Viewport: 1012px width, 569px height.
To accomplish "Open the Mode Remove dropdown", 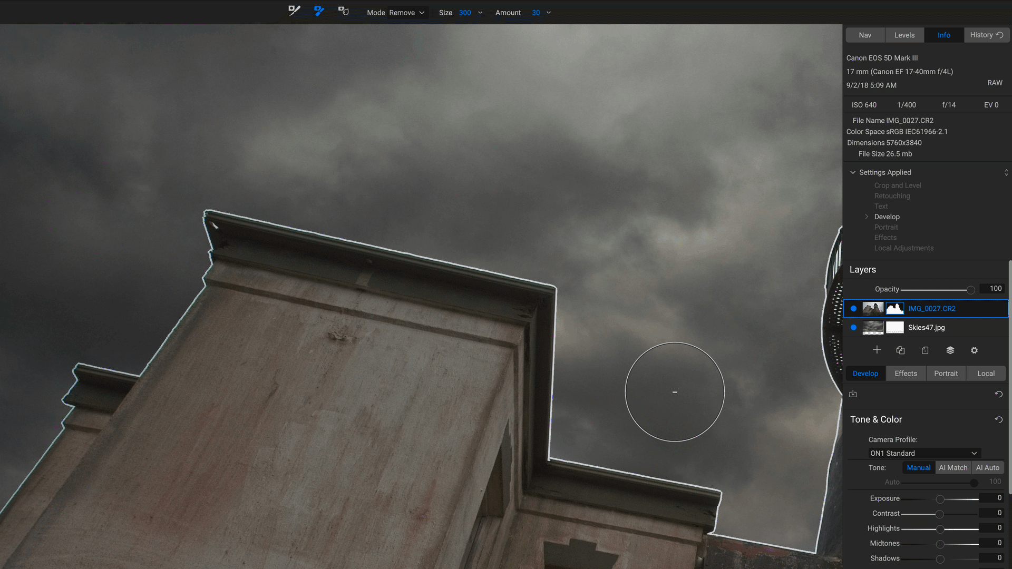I will point(407,13).
